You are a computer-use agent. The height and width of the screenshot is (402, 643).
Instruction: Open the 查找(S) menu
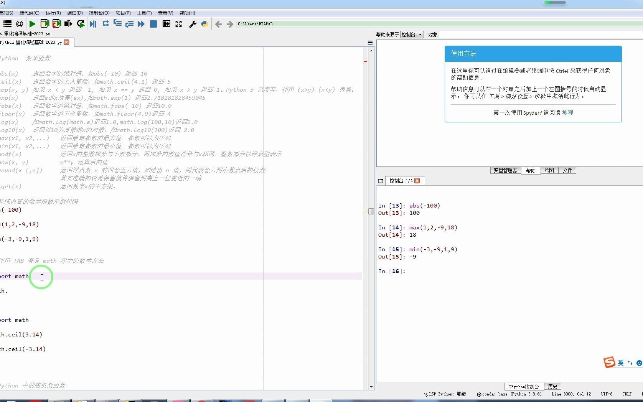coord(7,13)
